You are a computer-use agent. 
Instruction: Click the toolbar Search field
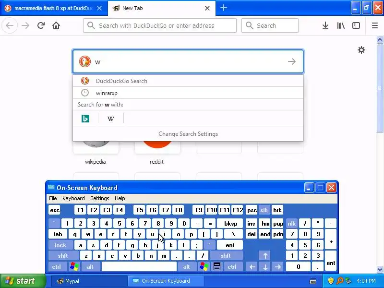[270, 25]
